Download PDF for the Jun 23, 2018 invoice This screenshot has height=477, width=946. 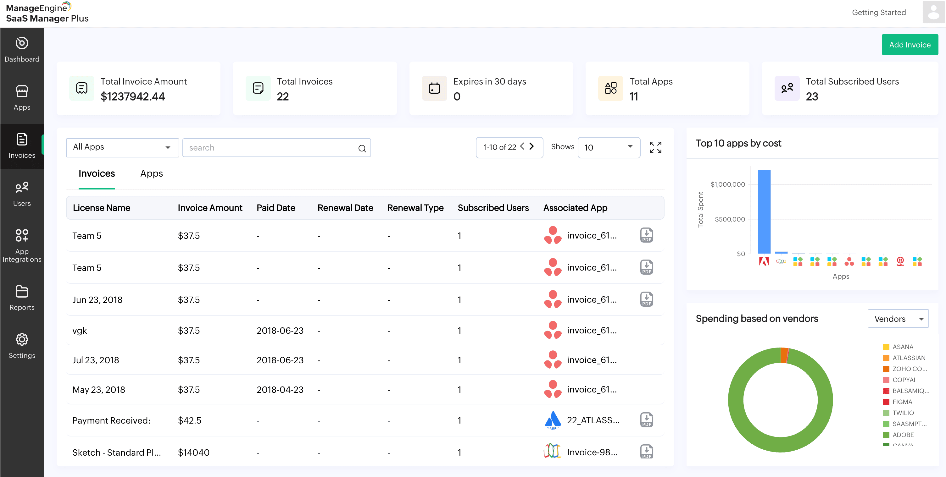(x=646, y=299)
